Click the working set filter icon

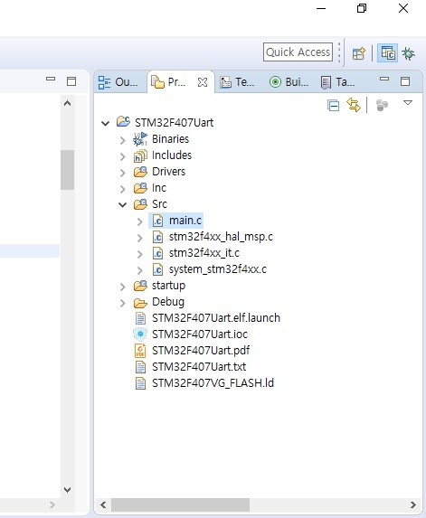(x=382, y=106)
